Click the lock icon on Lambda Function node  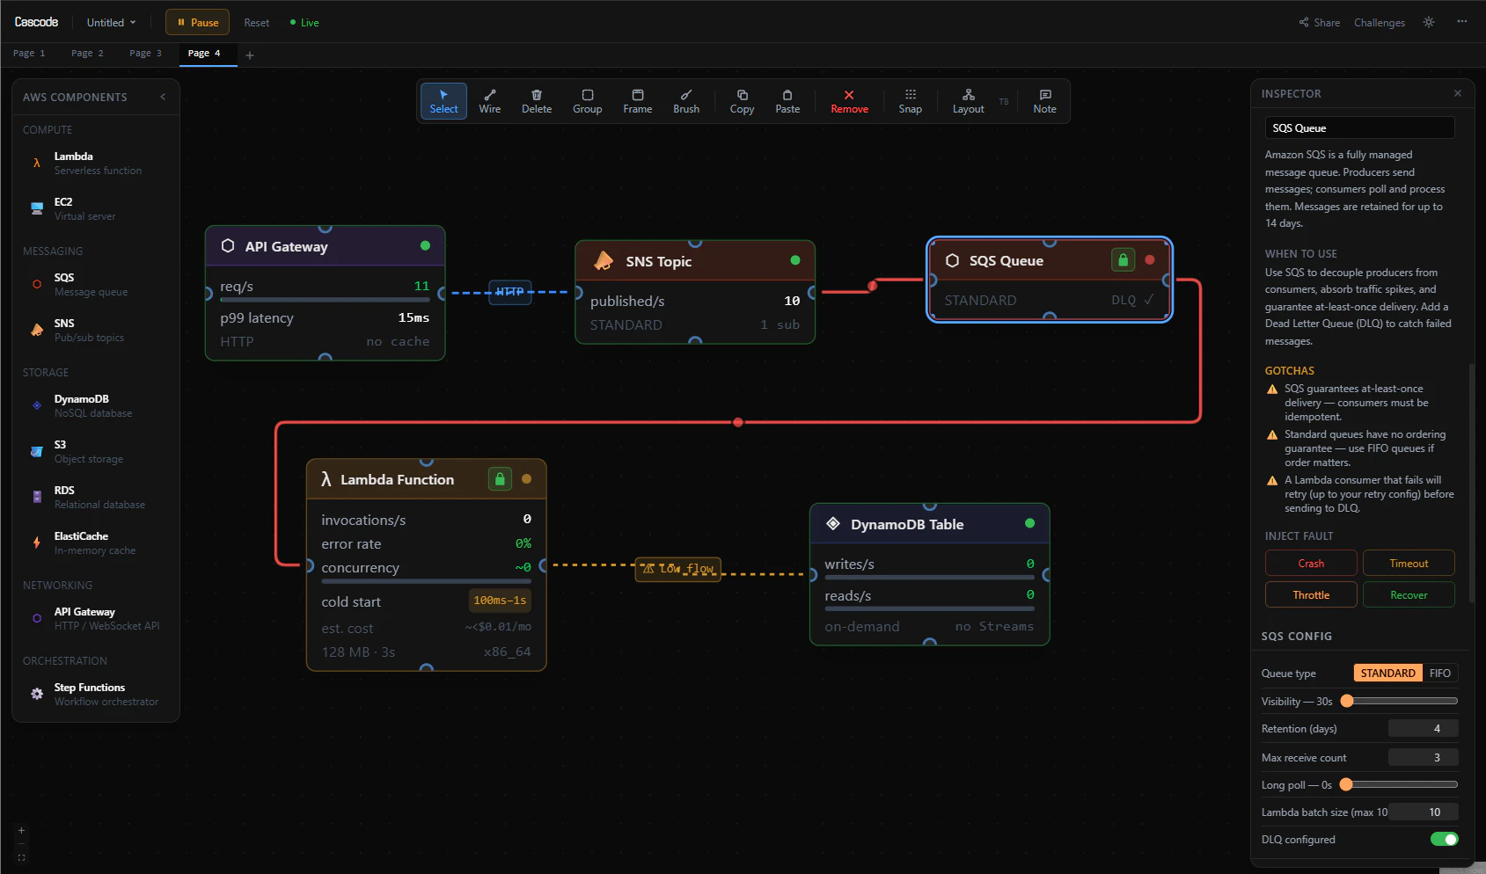(500, 478)
